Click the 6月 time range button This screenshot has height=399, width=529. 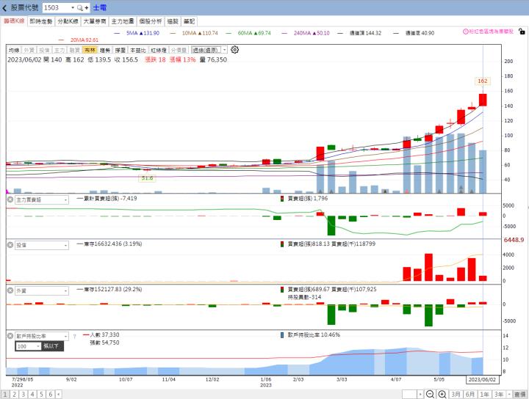469,394
